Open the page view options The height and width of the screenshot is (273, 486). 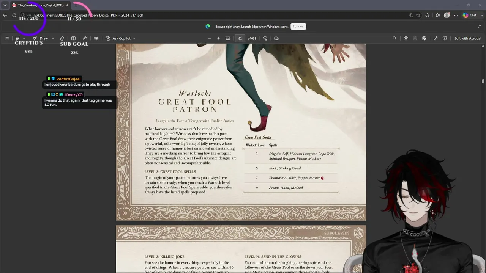pyautogui.click(x=276, y=38)
